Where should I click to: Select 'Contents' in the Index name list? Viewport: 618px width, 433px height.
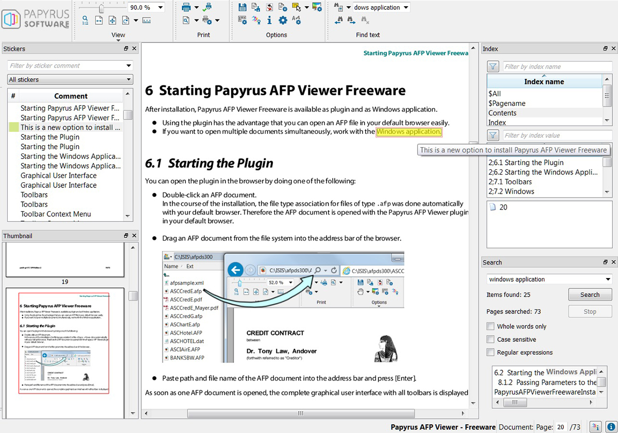502,113
